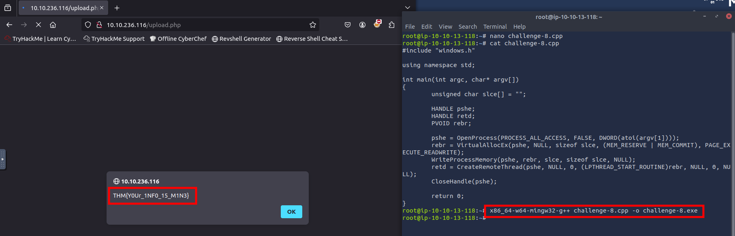735x236 pixels.
Task: Open the Extensions puzzle-piece menu
Action: point(391,25)
